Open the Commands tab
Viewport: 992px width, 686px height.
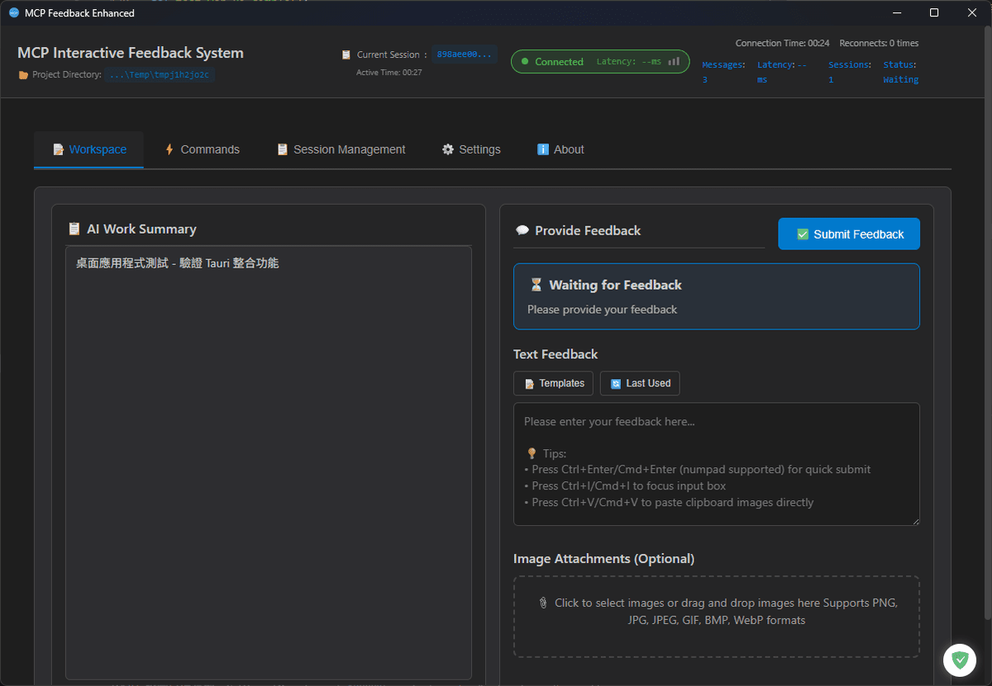(203, 149)
